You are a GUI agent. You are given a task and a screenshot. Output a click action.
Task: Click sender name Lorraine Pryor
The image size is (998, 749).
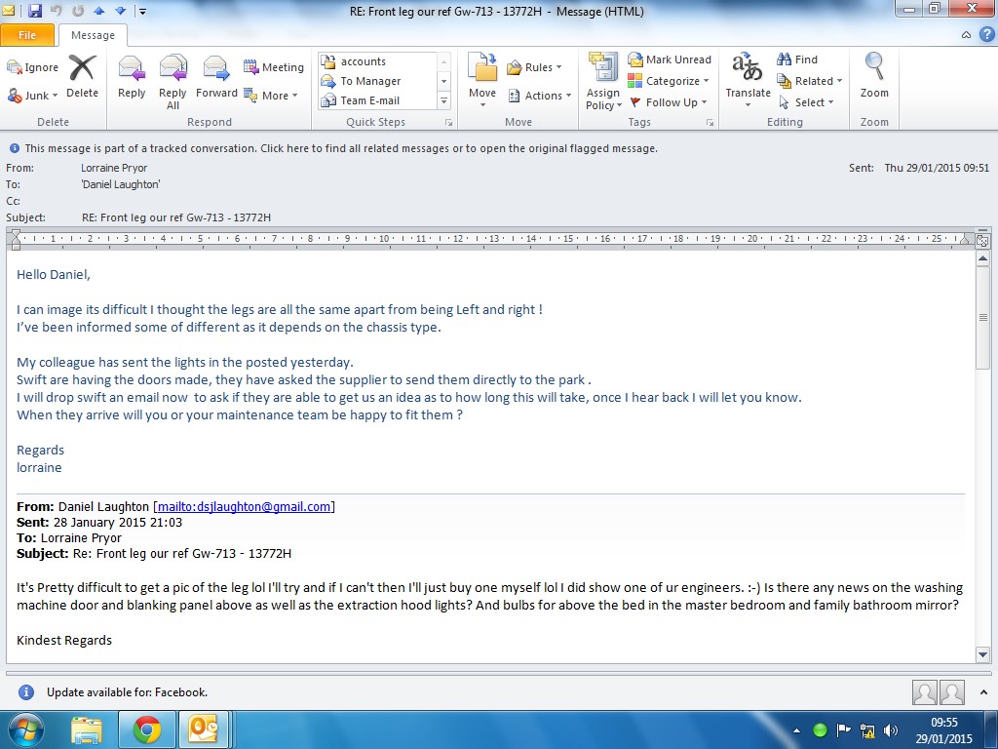pos(114,168)
